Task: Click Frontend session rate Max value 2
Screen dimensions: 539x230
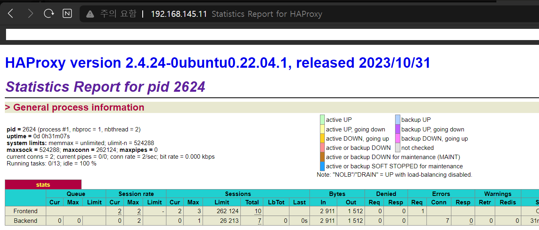Action: tap(139, 211)
